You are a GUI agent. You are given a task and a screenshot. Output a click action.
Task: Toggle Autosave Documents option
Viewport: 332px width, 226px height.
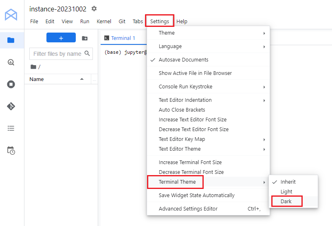pyautogui.click(x=183, y=60)
